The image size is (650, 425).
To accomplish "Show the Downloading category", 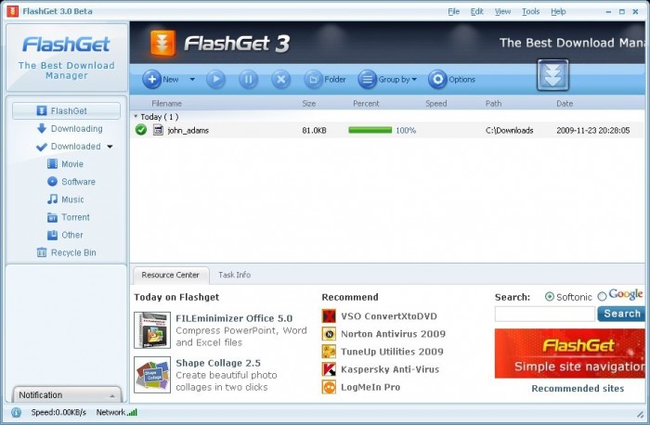I will pyautogui.click(x=70, y=128).
